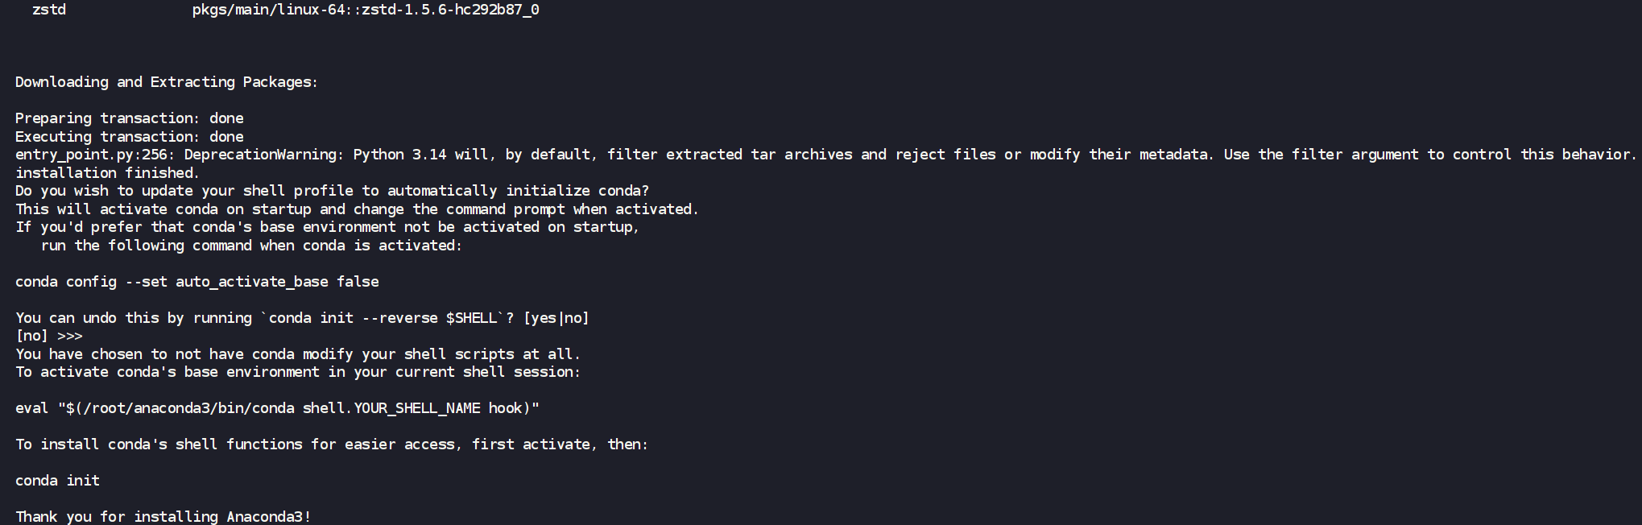Click the standalone "conda init" command line
Screen dimensions: 1642x525
coord(57,481)
